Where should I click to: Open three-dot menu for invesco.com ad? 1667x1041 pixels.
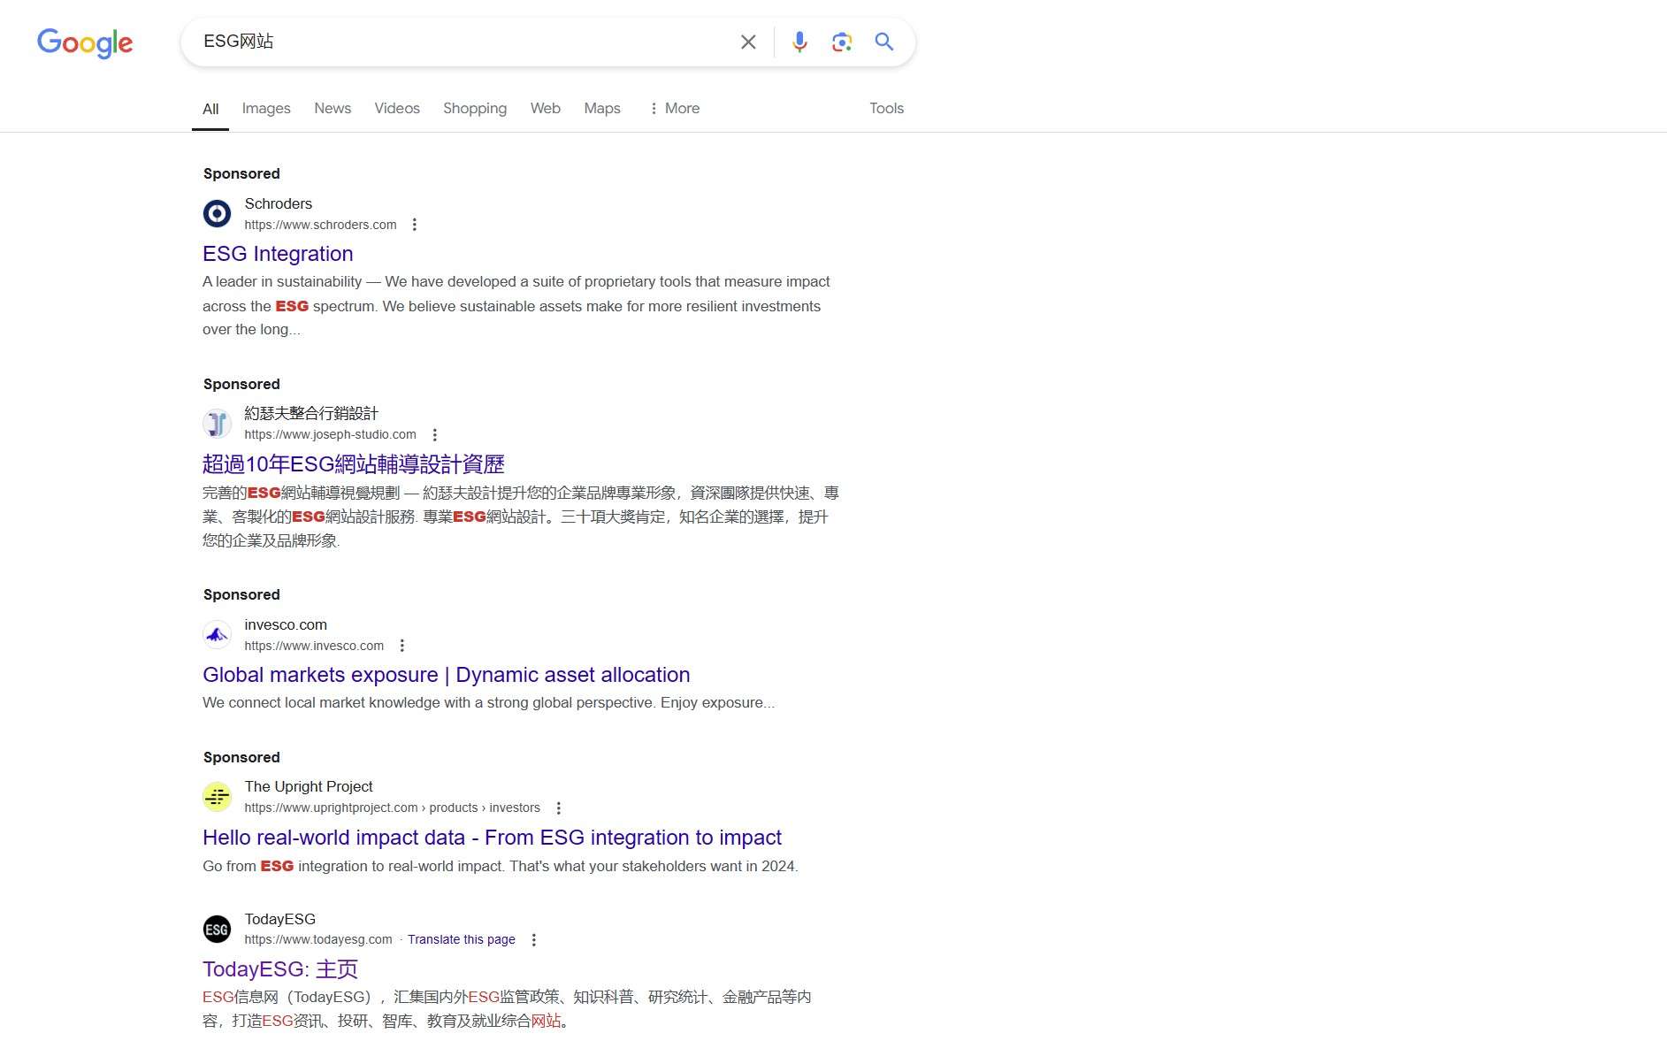[x=401, y=646]
